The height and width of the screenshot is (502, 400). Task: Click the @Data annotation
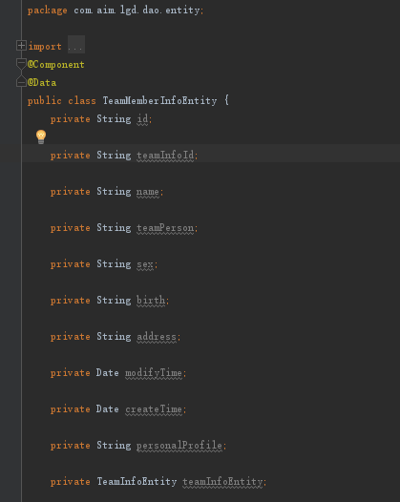[42, 83]
